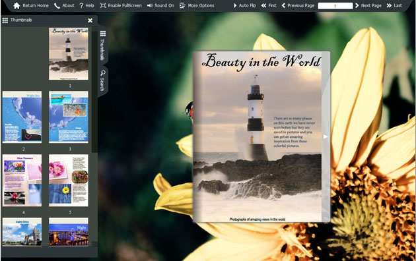Click 'Photographs of amazing views in the world' caption
416x261 pixels.
[258, 219]
